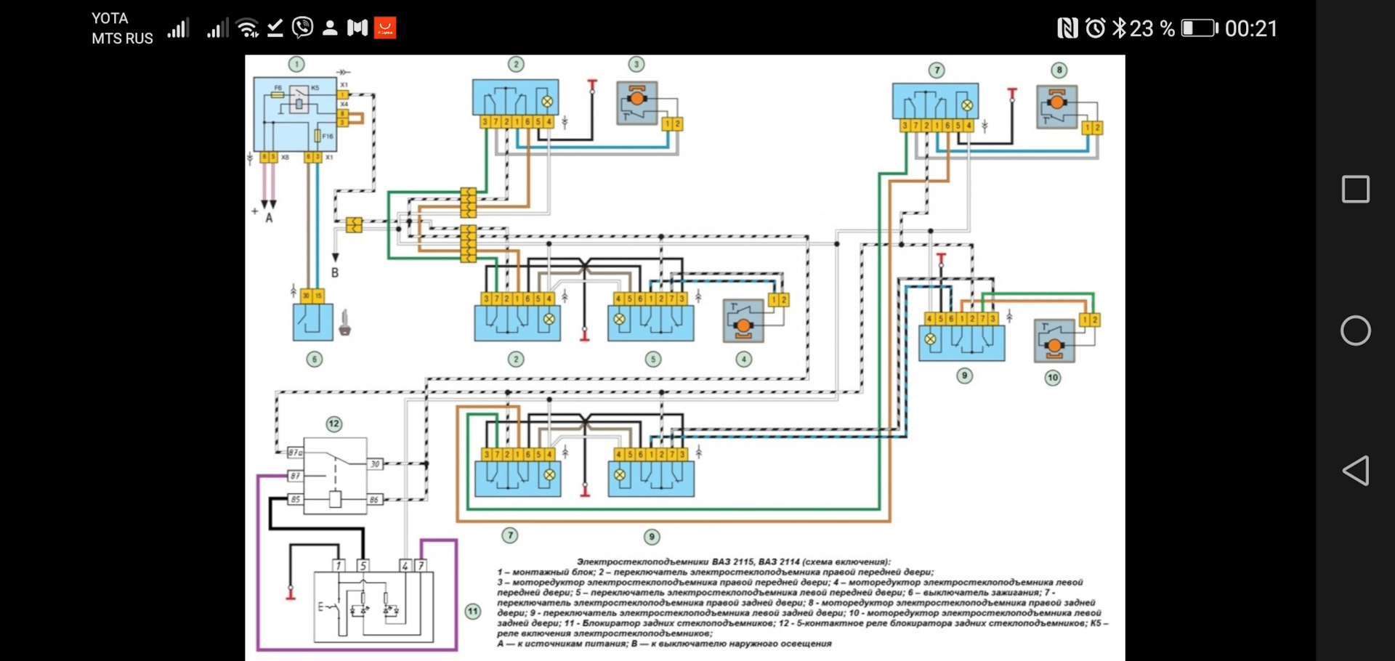Tap the YOTA carrier label

click(110, 18)
